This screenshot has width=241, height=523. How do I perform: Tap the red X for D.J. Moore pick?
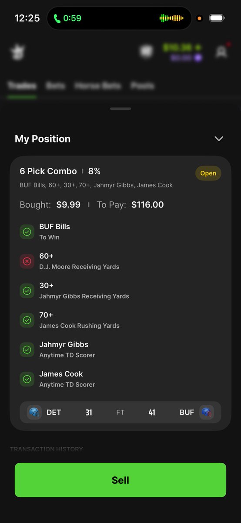click(27, 261)
